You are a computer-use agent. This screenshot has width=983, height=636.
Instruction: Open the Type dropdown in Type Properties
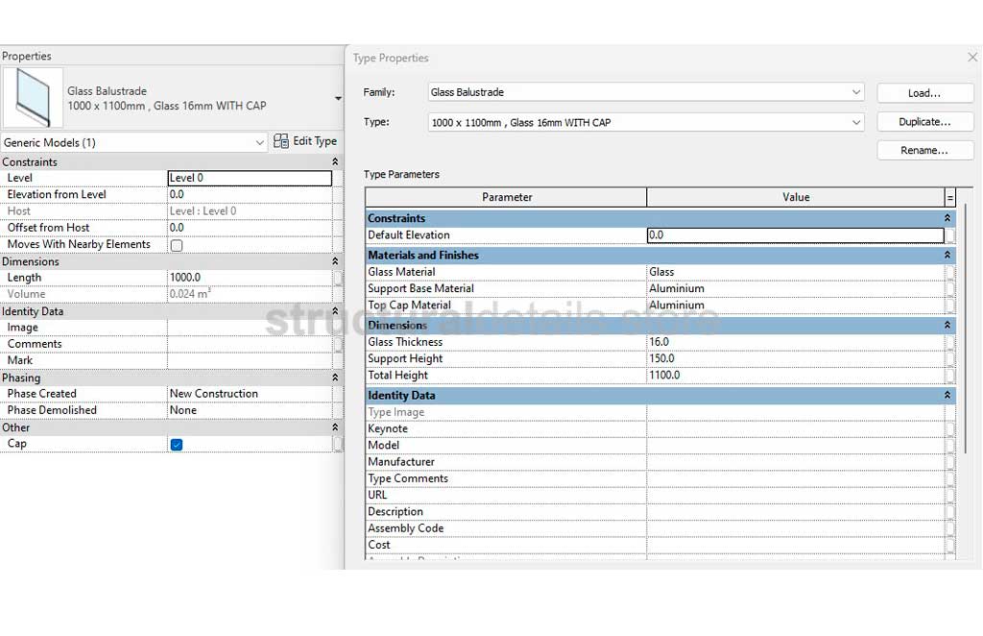click(856, 123)
